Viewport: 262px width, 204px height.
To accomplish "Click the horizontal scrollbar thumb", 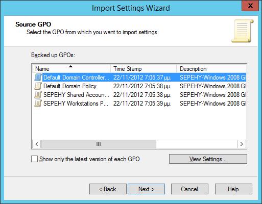I will pos(99,144).
